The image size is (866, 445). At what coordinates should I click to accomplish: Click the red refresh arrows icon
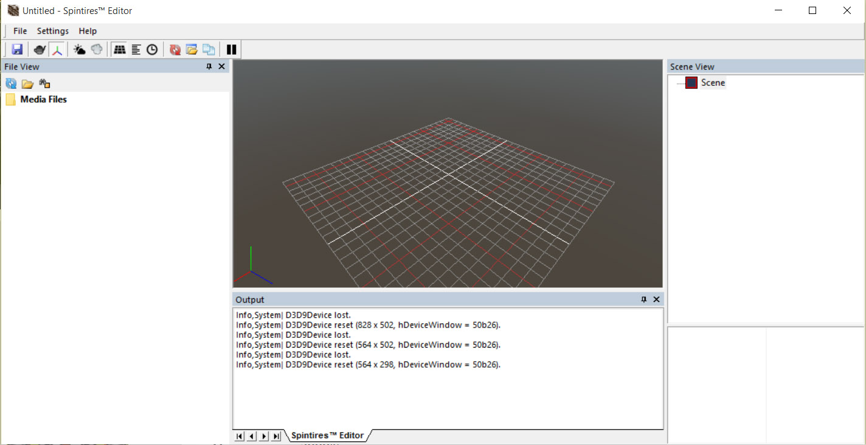[x=175, y=49]
